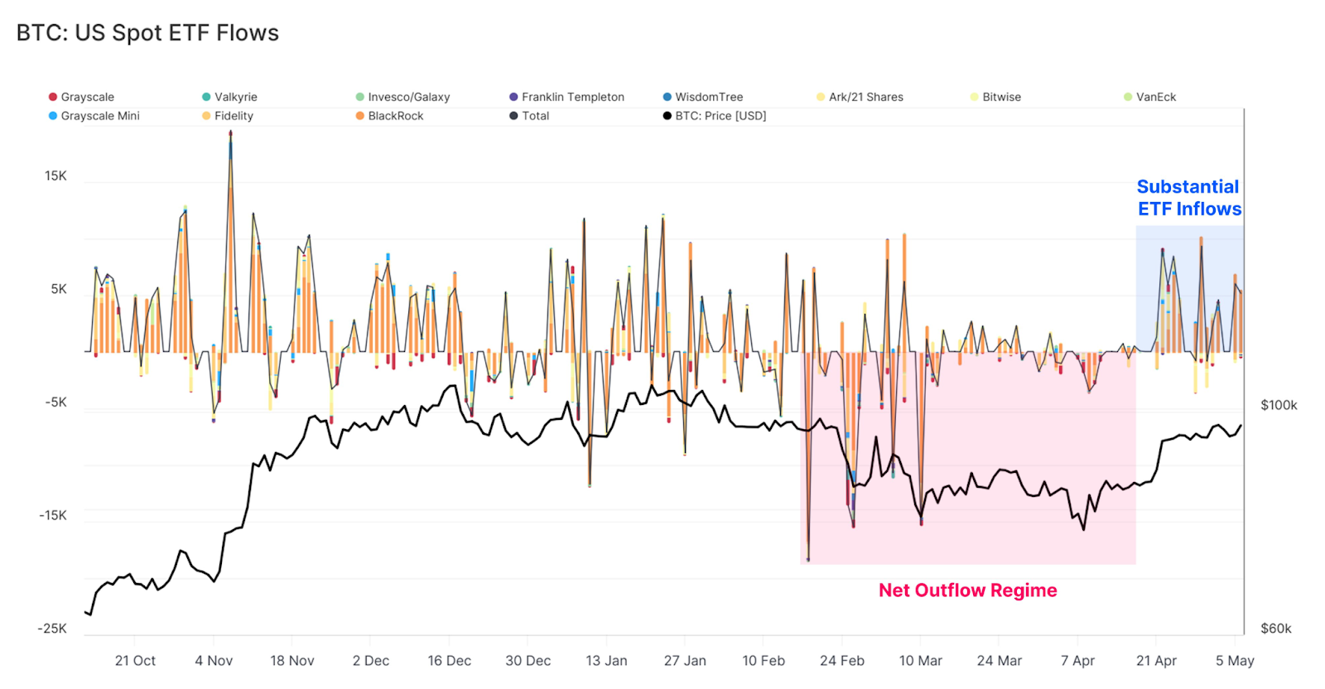Toggle the Ark/21 Shares series label
The width and height of the screenshot is (1325, 689).
click(x=866, y=97)
